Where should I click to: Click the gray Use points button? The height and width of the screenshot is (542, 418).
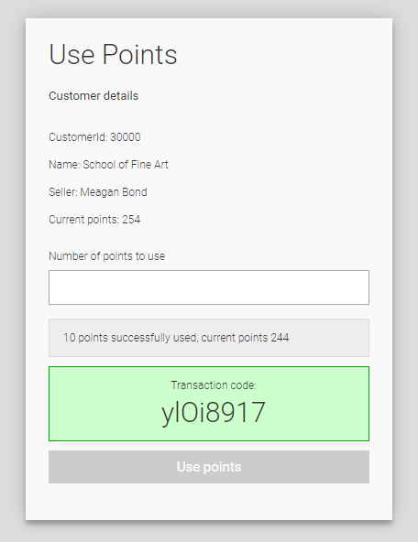click(x=209, y=467)
